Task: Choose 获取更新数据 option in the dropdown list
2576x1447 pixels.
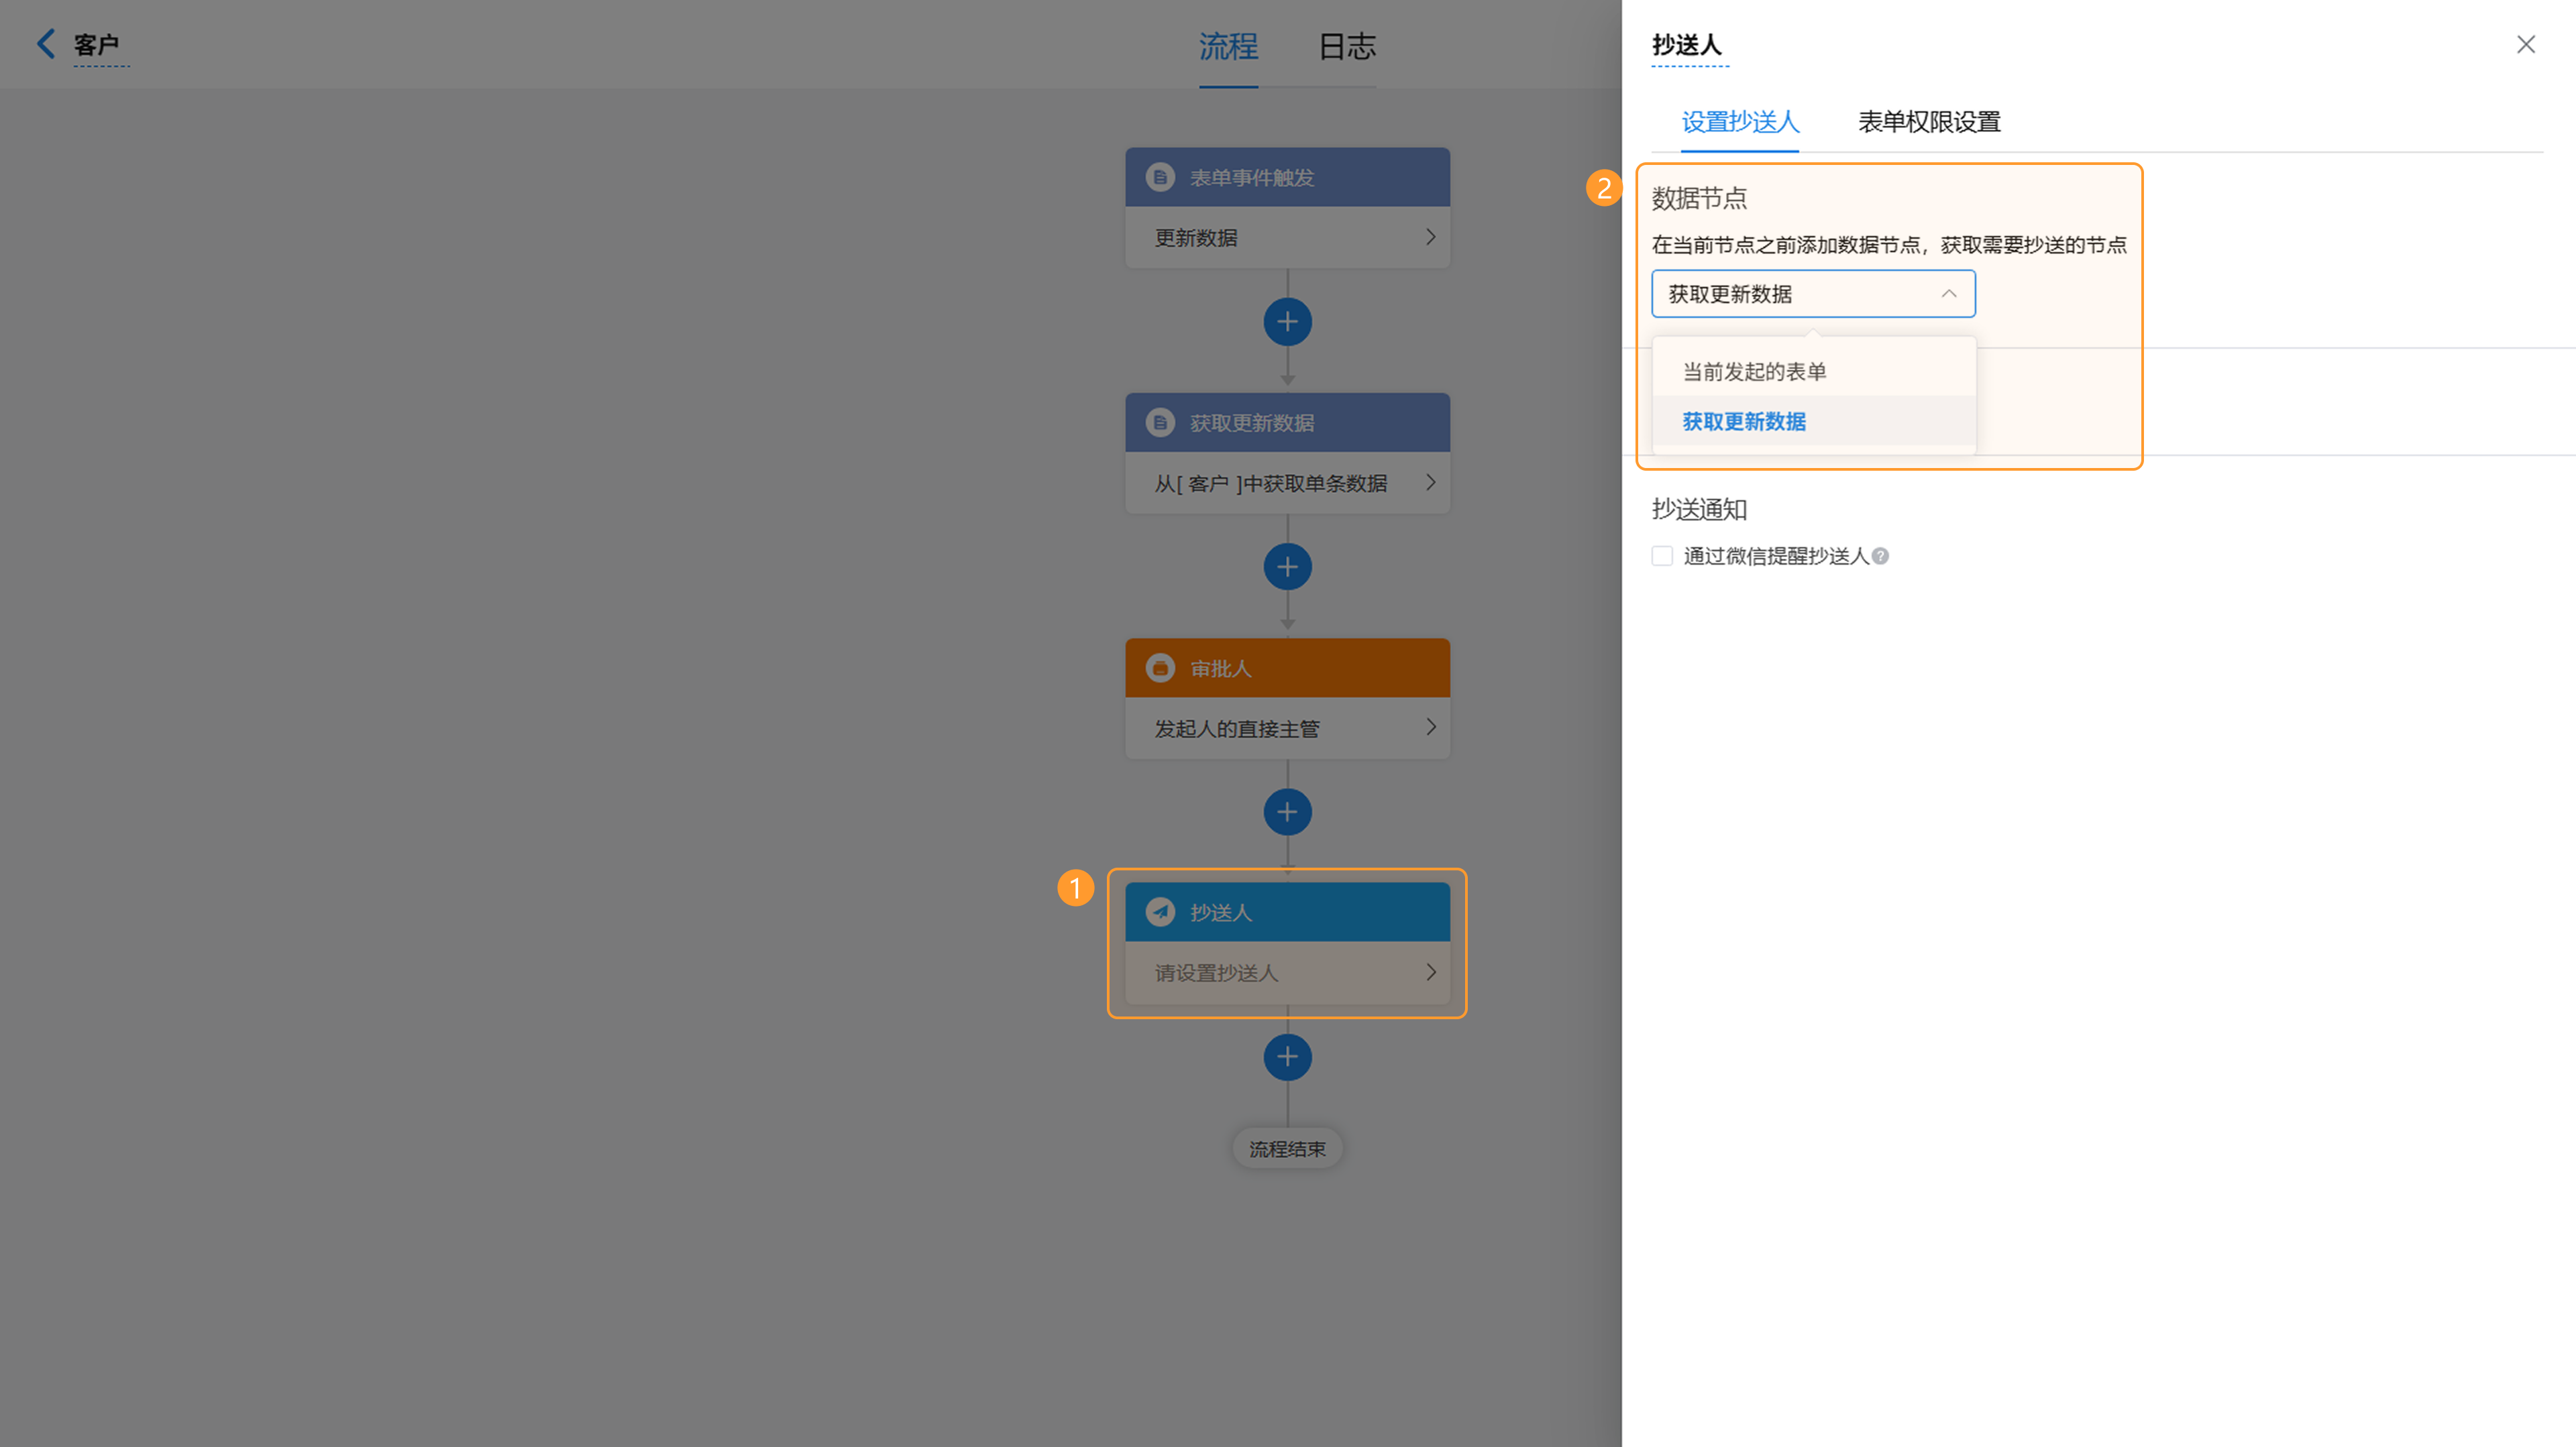Action: [x=1813, y=422]
